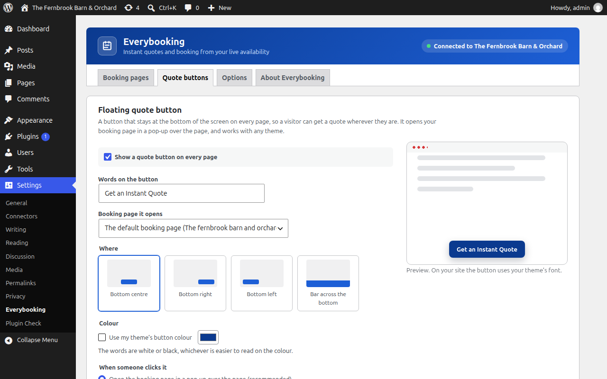Choose Bar across the bottom position

tap(328, 283)
